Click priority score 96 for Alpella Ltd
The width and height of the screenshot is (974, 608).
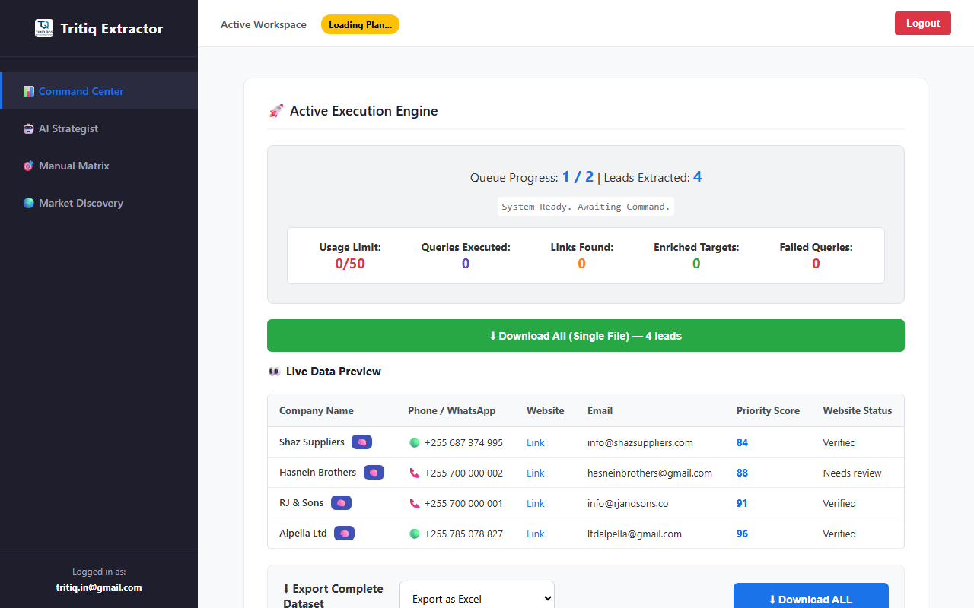point(742,534)
